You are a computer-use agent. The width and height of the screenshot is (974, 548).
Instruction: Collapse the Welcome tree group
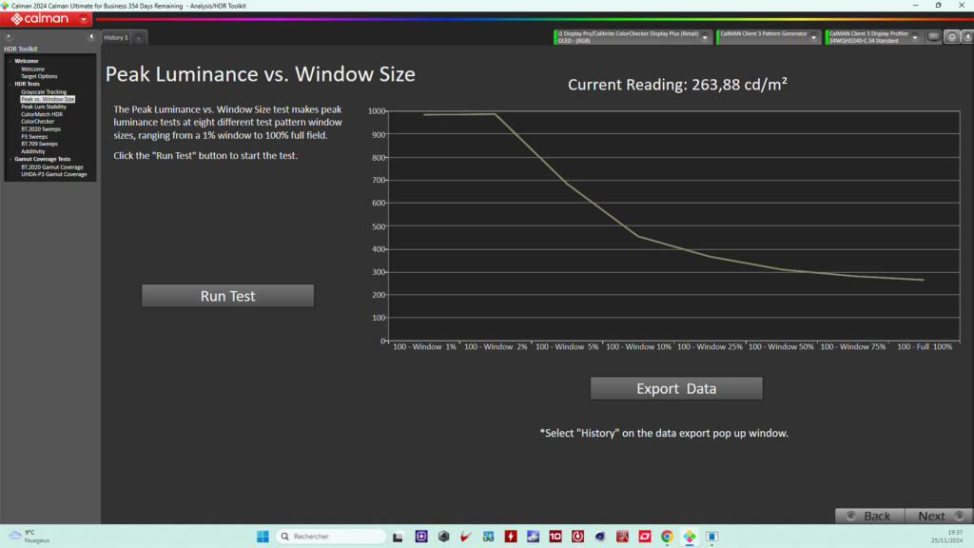point(10,61)
